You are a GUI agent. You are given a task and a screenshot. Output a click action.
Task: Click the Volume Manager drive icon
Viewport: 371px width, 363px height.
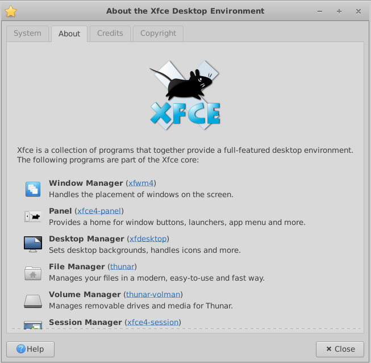[x=33, y=301]
